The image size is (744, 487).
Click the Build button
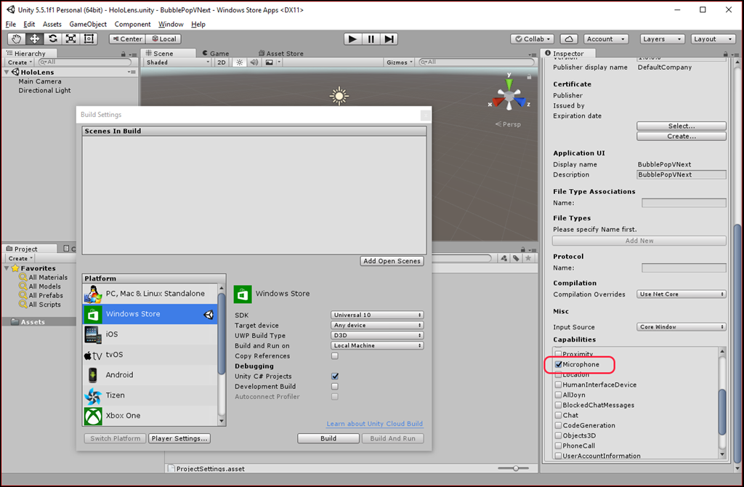click(x=328, y=438)
